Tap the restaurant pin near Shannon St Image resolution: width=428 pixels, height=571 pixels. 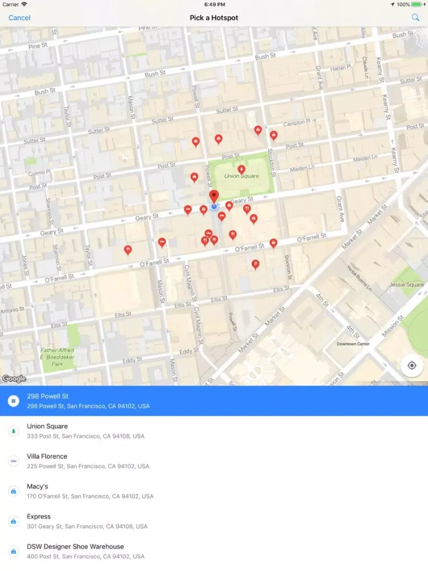click(x=128, y=250)
